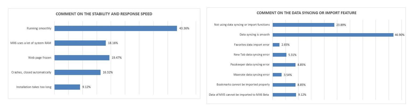The width and height of the screenshot is (413, 112).
Task: Click the Web page frozen axis label
Action: 40,58
